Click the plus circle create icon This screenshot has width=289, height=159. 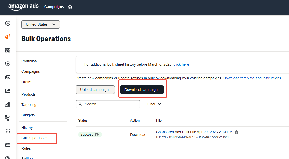click(8, 23)
